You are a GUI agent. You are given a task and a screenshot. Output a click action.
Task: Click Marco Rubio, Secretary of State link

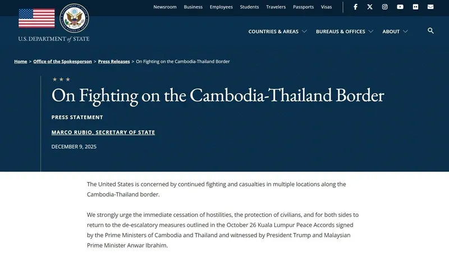(x=103, y=132)
